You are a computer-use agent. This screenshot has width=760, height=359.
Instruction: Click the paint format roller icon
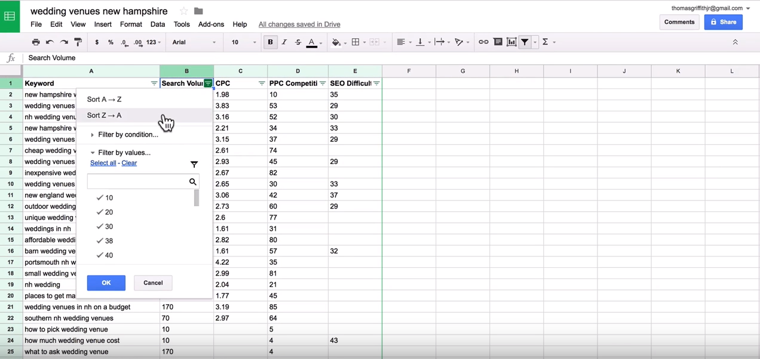(78, 42)
